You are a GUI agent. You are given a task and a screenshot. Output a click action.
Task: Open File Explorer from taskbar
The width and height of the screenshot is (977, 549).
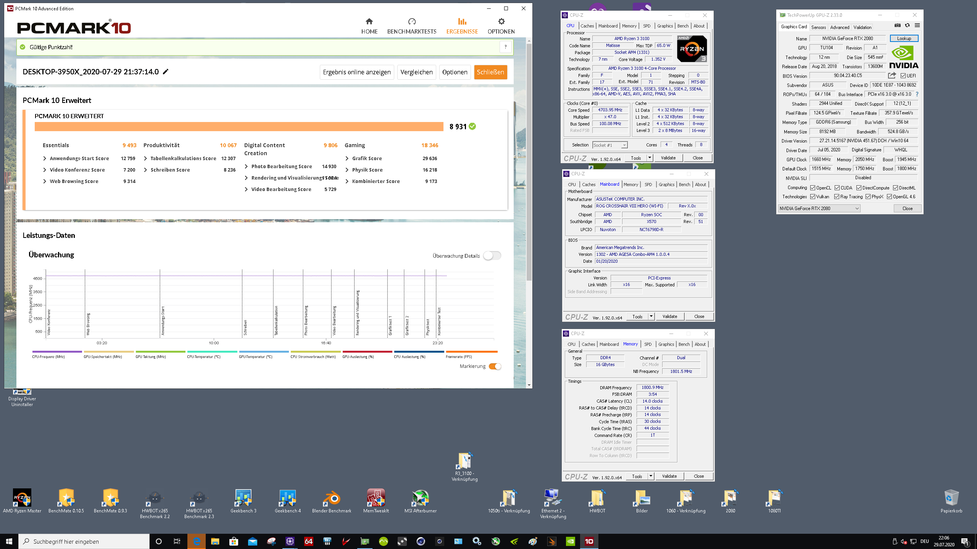(x=215, y=541)
